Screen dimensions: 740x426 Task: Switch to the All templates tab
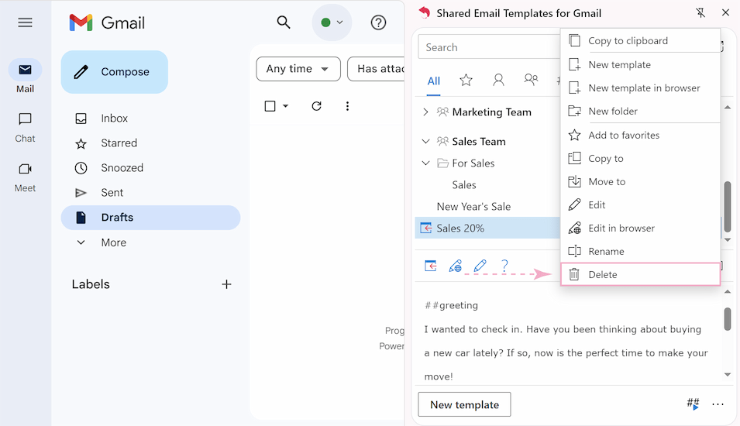(434, 81)
